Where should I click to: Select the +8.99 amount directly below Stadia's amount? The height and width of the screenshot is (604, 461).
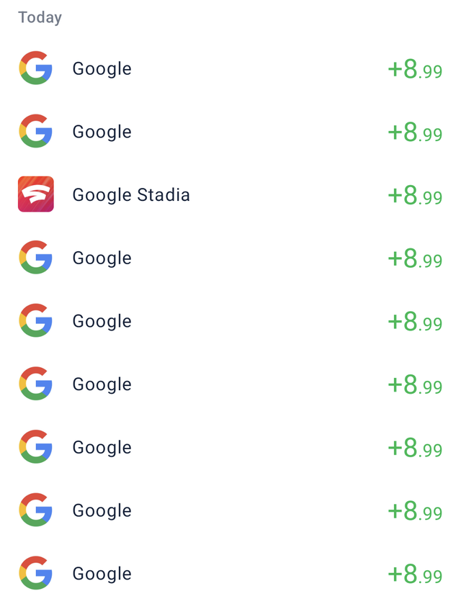[x=415, y=258]
